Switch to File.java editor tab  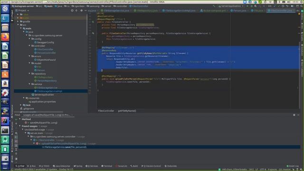[257, 10]
